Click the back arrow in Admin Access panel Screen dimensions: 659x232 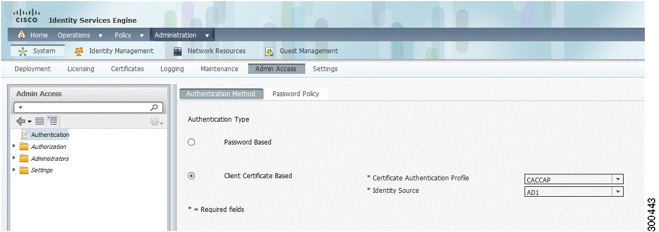point(21,121)
